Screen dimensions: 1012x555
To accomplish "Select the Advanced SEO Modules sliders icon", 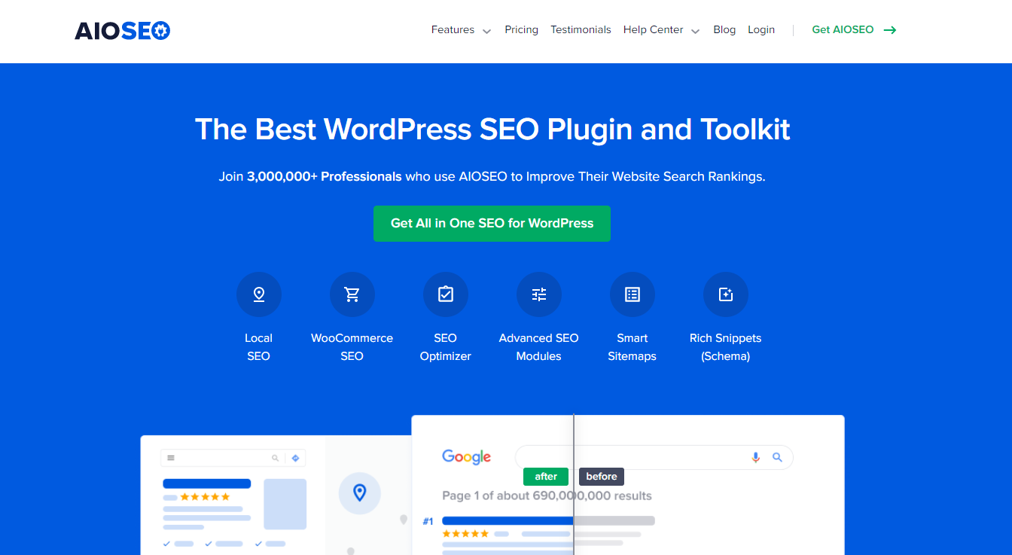I will point(539,294).
